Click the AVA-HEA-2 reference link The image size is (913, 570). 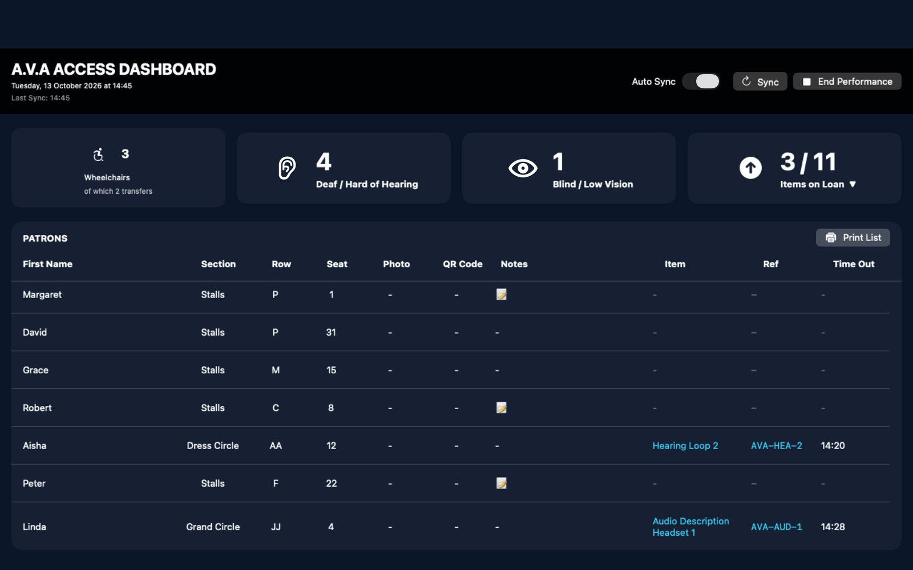pyautogui.click(x=777, y=446)
